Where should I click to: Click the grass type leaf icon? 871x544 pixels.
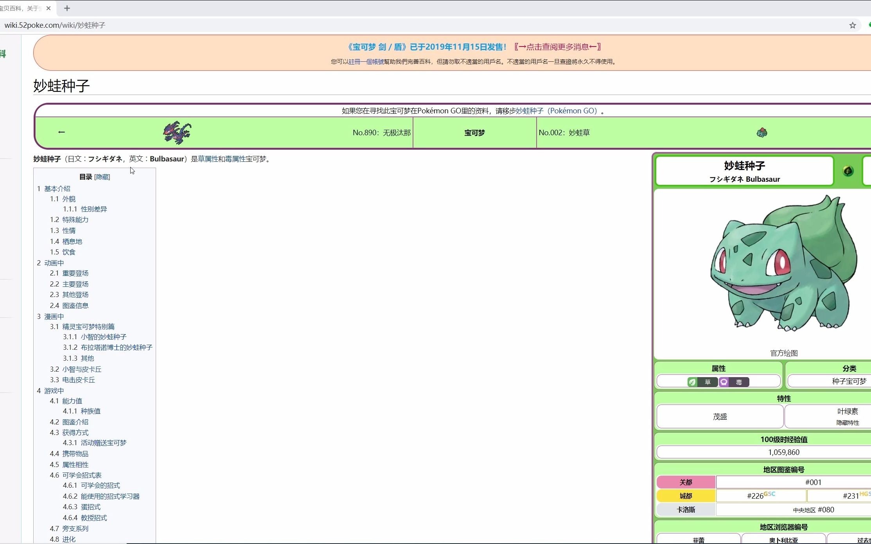click(692, 382)
